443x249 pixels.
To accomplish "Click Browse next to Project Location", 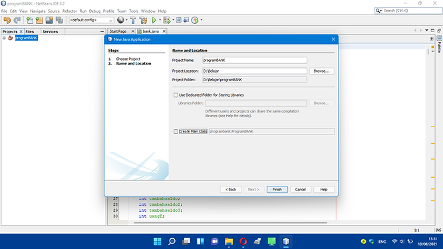I will [x=321, y=71].
